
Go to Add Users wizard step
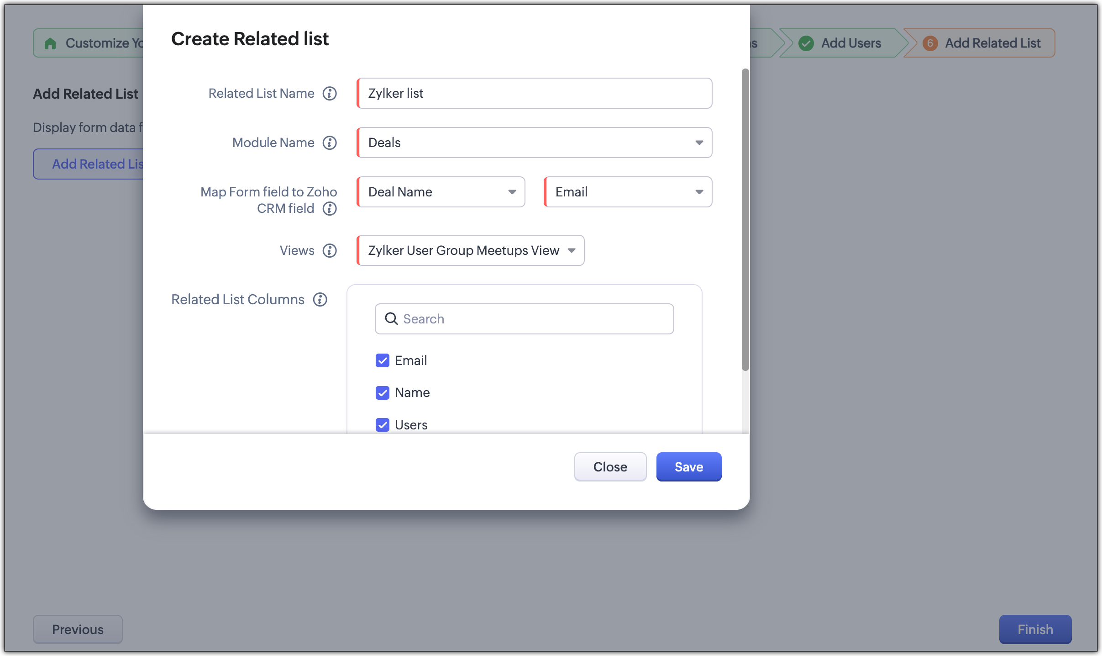(x=850, y=43)
